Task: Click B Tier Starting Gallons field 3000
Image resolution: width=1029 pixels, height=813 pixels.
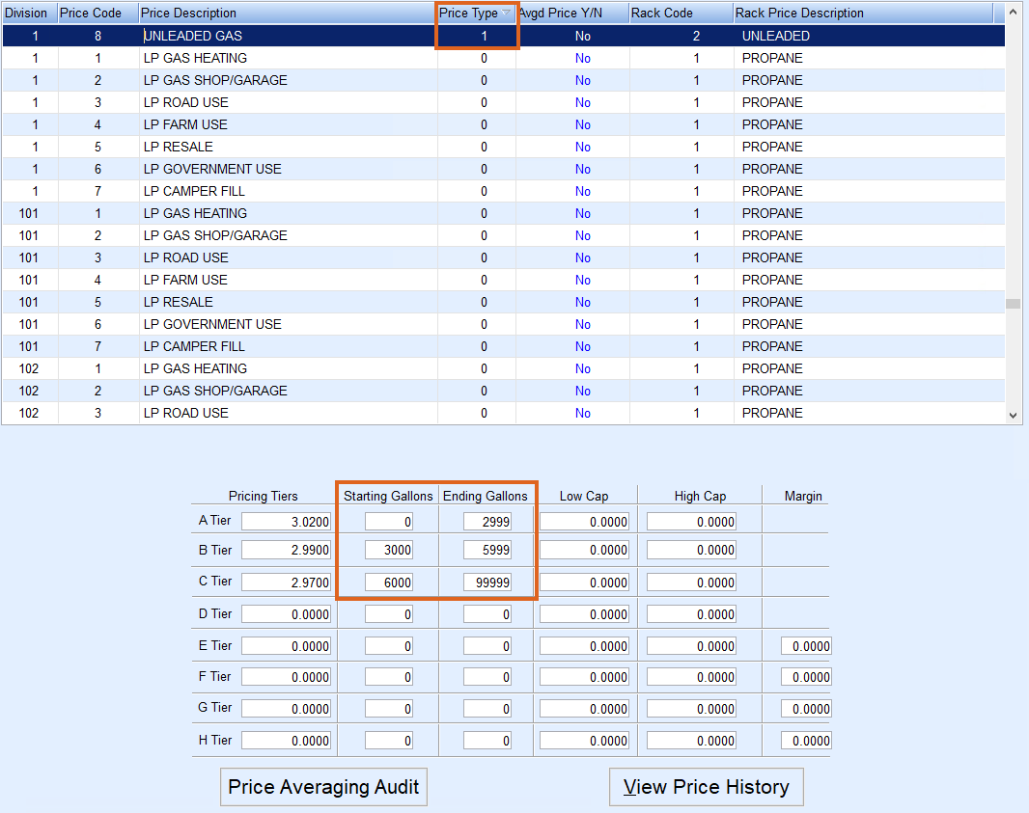Action: point(389,550)
